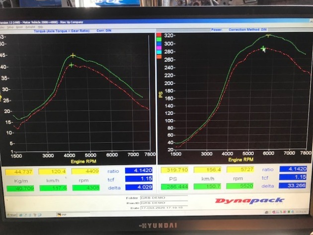The image size is (313, 235).
Task: Select the cyan run color swatch
Action: (159, 53)
